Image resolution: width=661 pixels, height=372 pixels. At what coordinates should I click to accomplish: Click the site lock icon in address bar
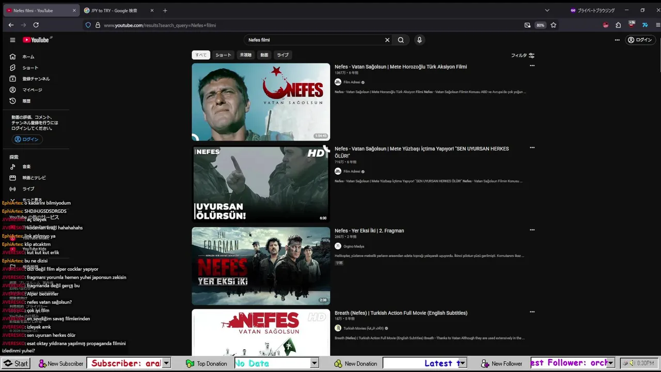tap(98, 25)
